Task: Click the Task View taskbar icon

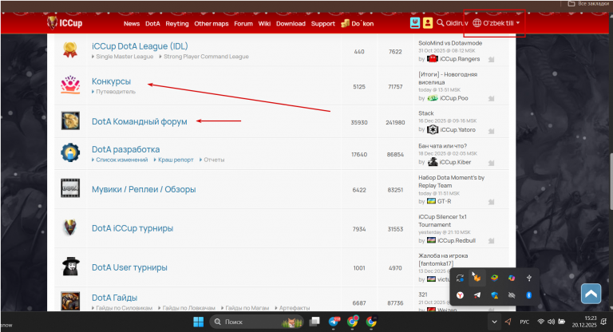Action: 314,322
